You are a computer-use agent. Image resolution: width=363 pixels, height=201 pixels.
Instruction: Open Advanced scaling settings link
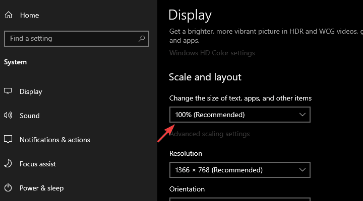click(x=210, y=134)
